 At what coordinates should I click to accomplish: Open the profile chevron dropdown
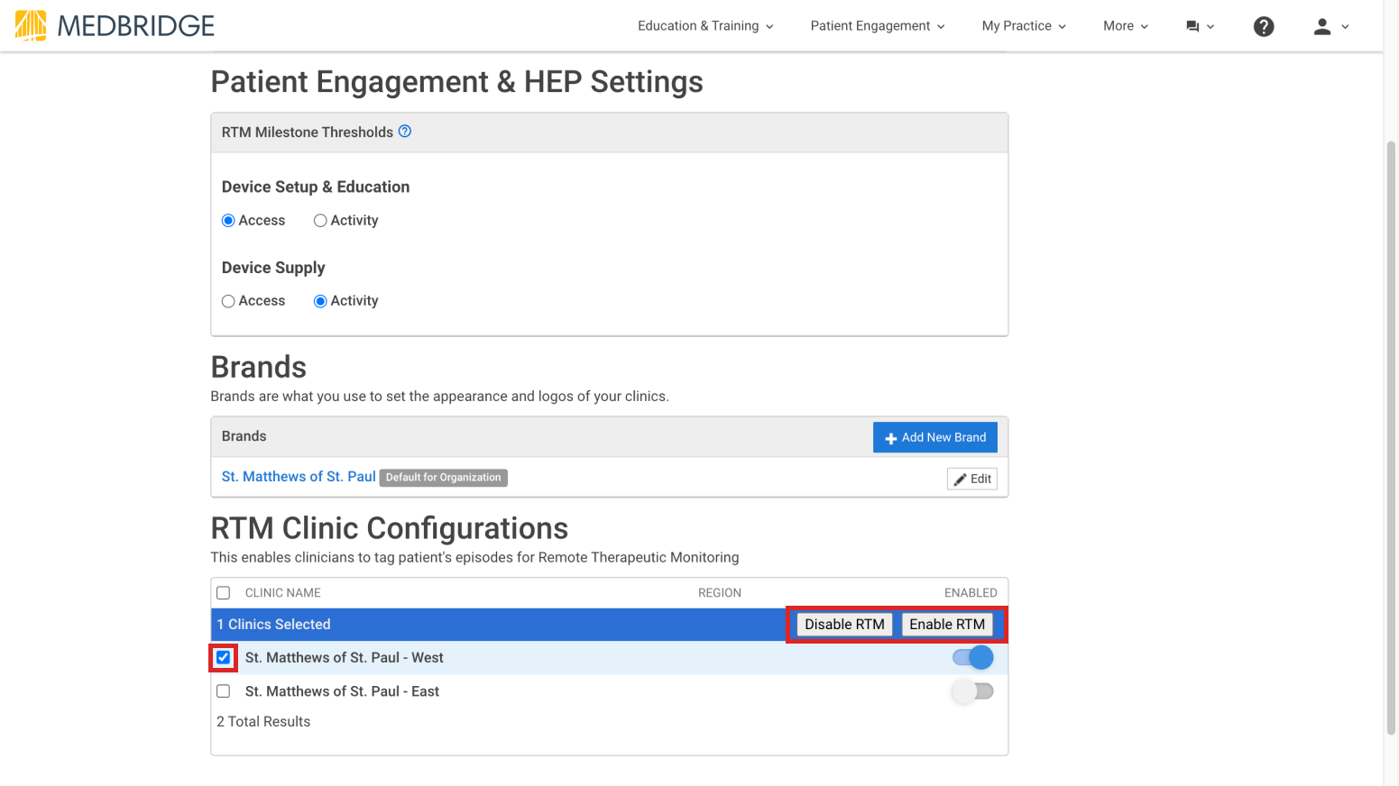pyautogui.click(x=1346, y=26)
